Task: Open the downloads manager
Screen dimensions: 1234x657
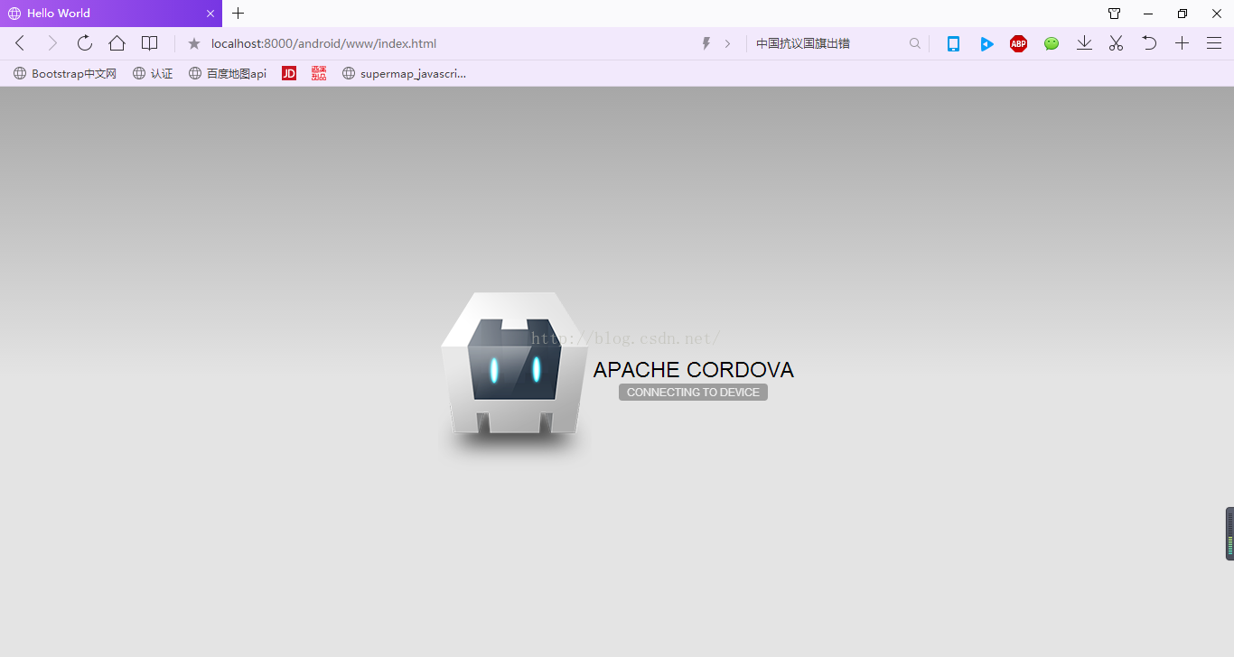Action: point(1084,43)
